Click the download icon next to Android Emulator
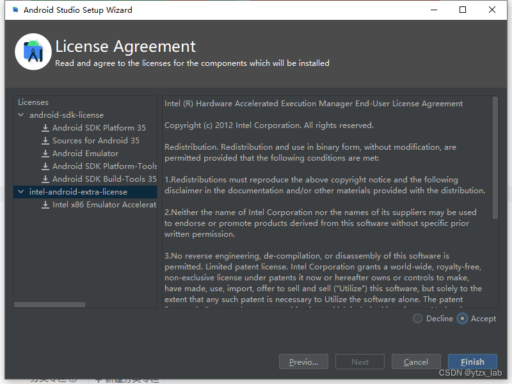The image size is (512, 384). click(x=45, y=153)
